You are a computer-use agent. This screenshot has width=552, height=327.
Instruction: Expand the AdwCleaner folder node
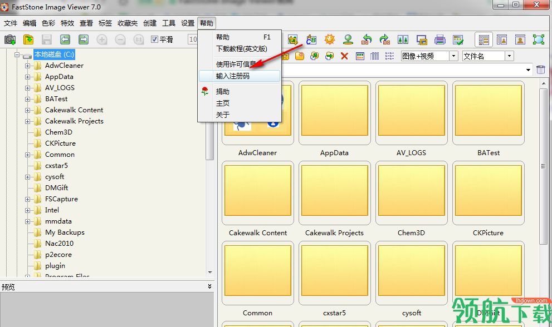click(x=27, y=66)
